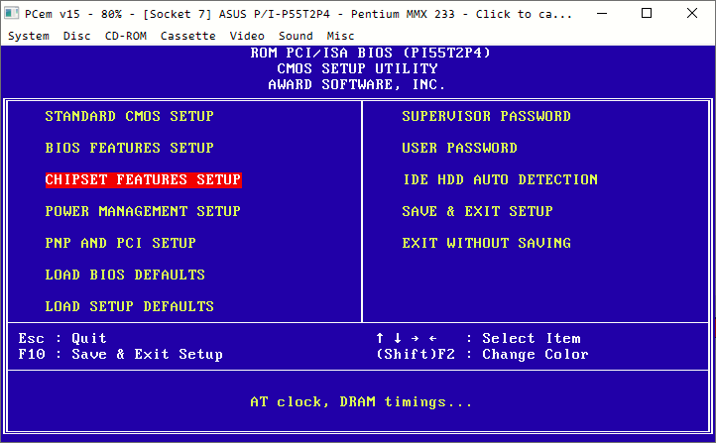
Task: Click the '(Shift)F2 : Change Color' hint
Action: 482,354
